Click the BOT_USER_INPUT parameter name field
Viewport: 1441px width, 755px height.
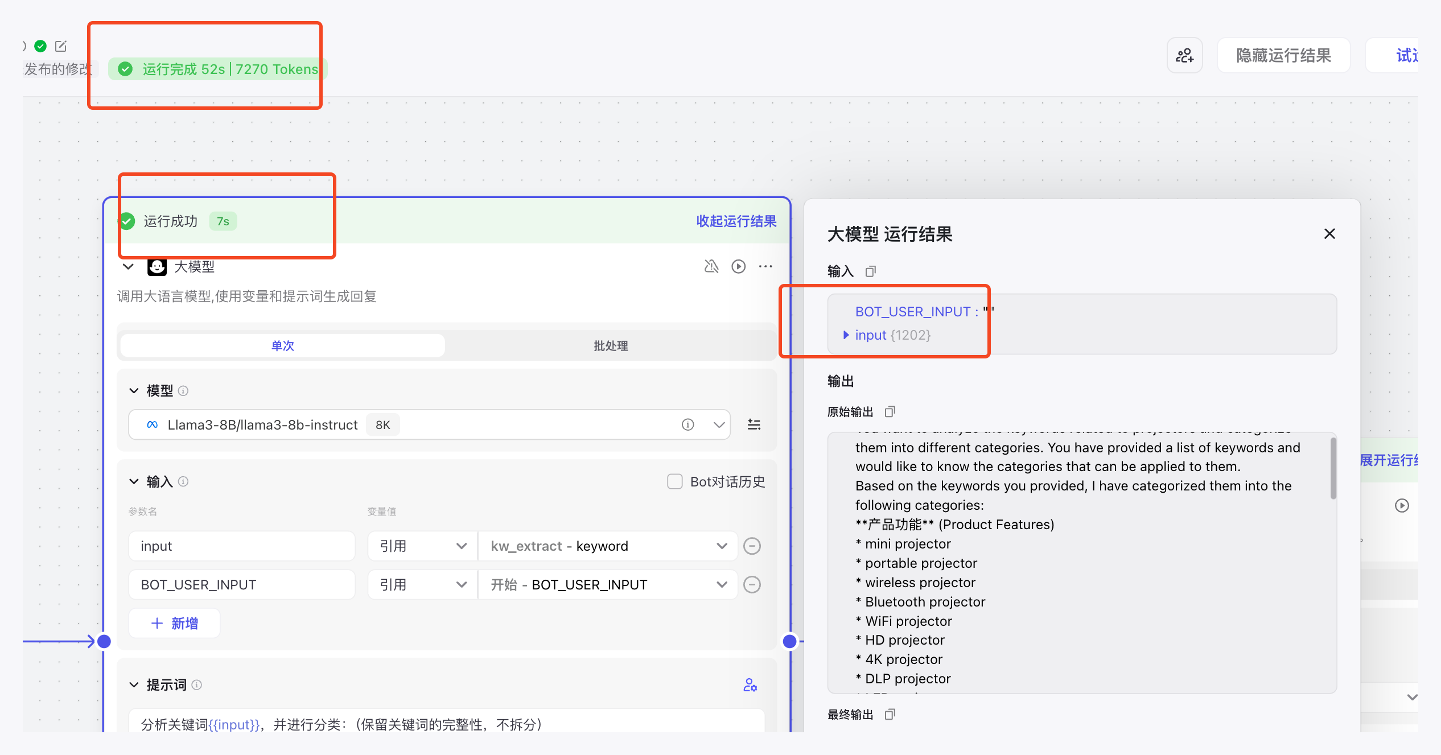(242, 585)
